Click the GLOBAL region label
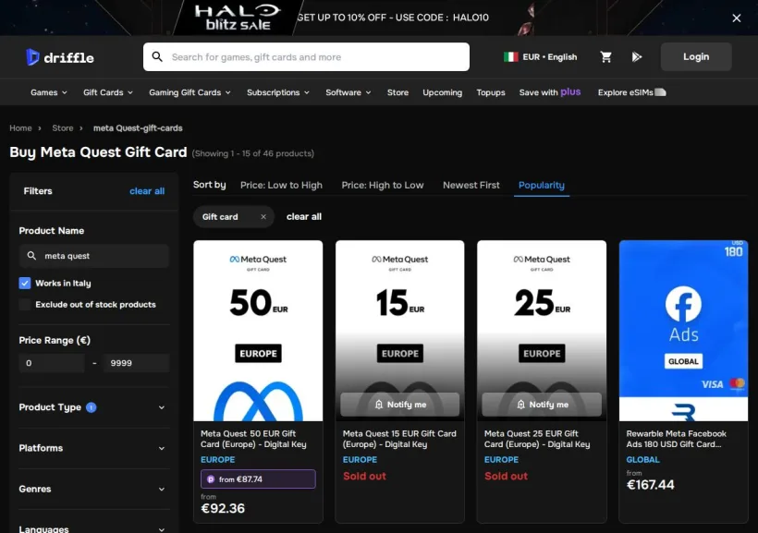 coord(642,459)
